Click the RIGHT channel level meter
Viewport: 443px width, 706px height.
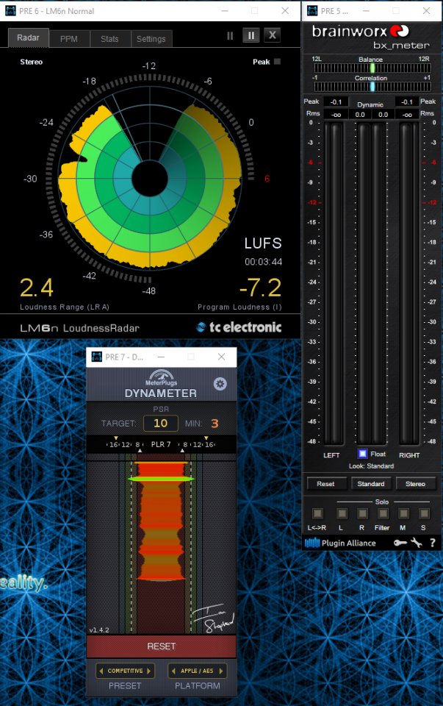tap(409, 282)
